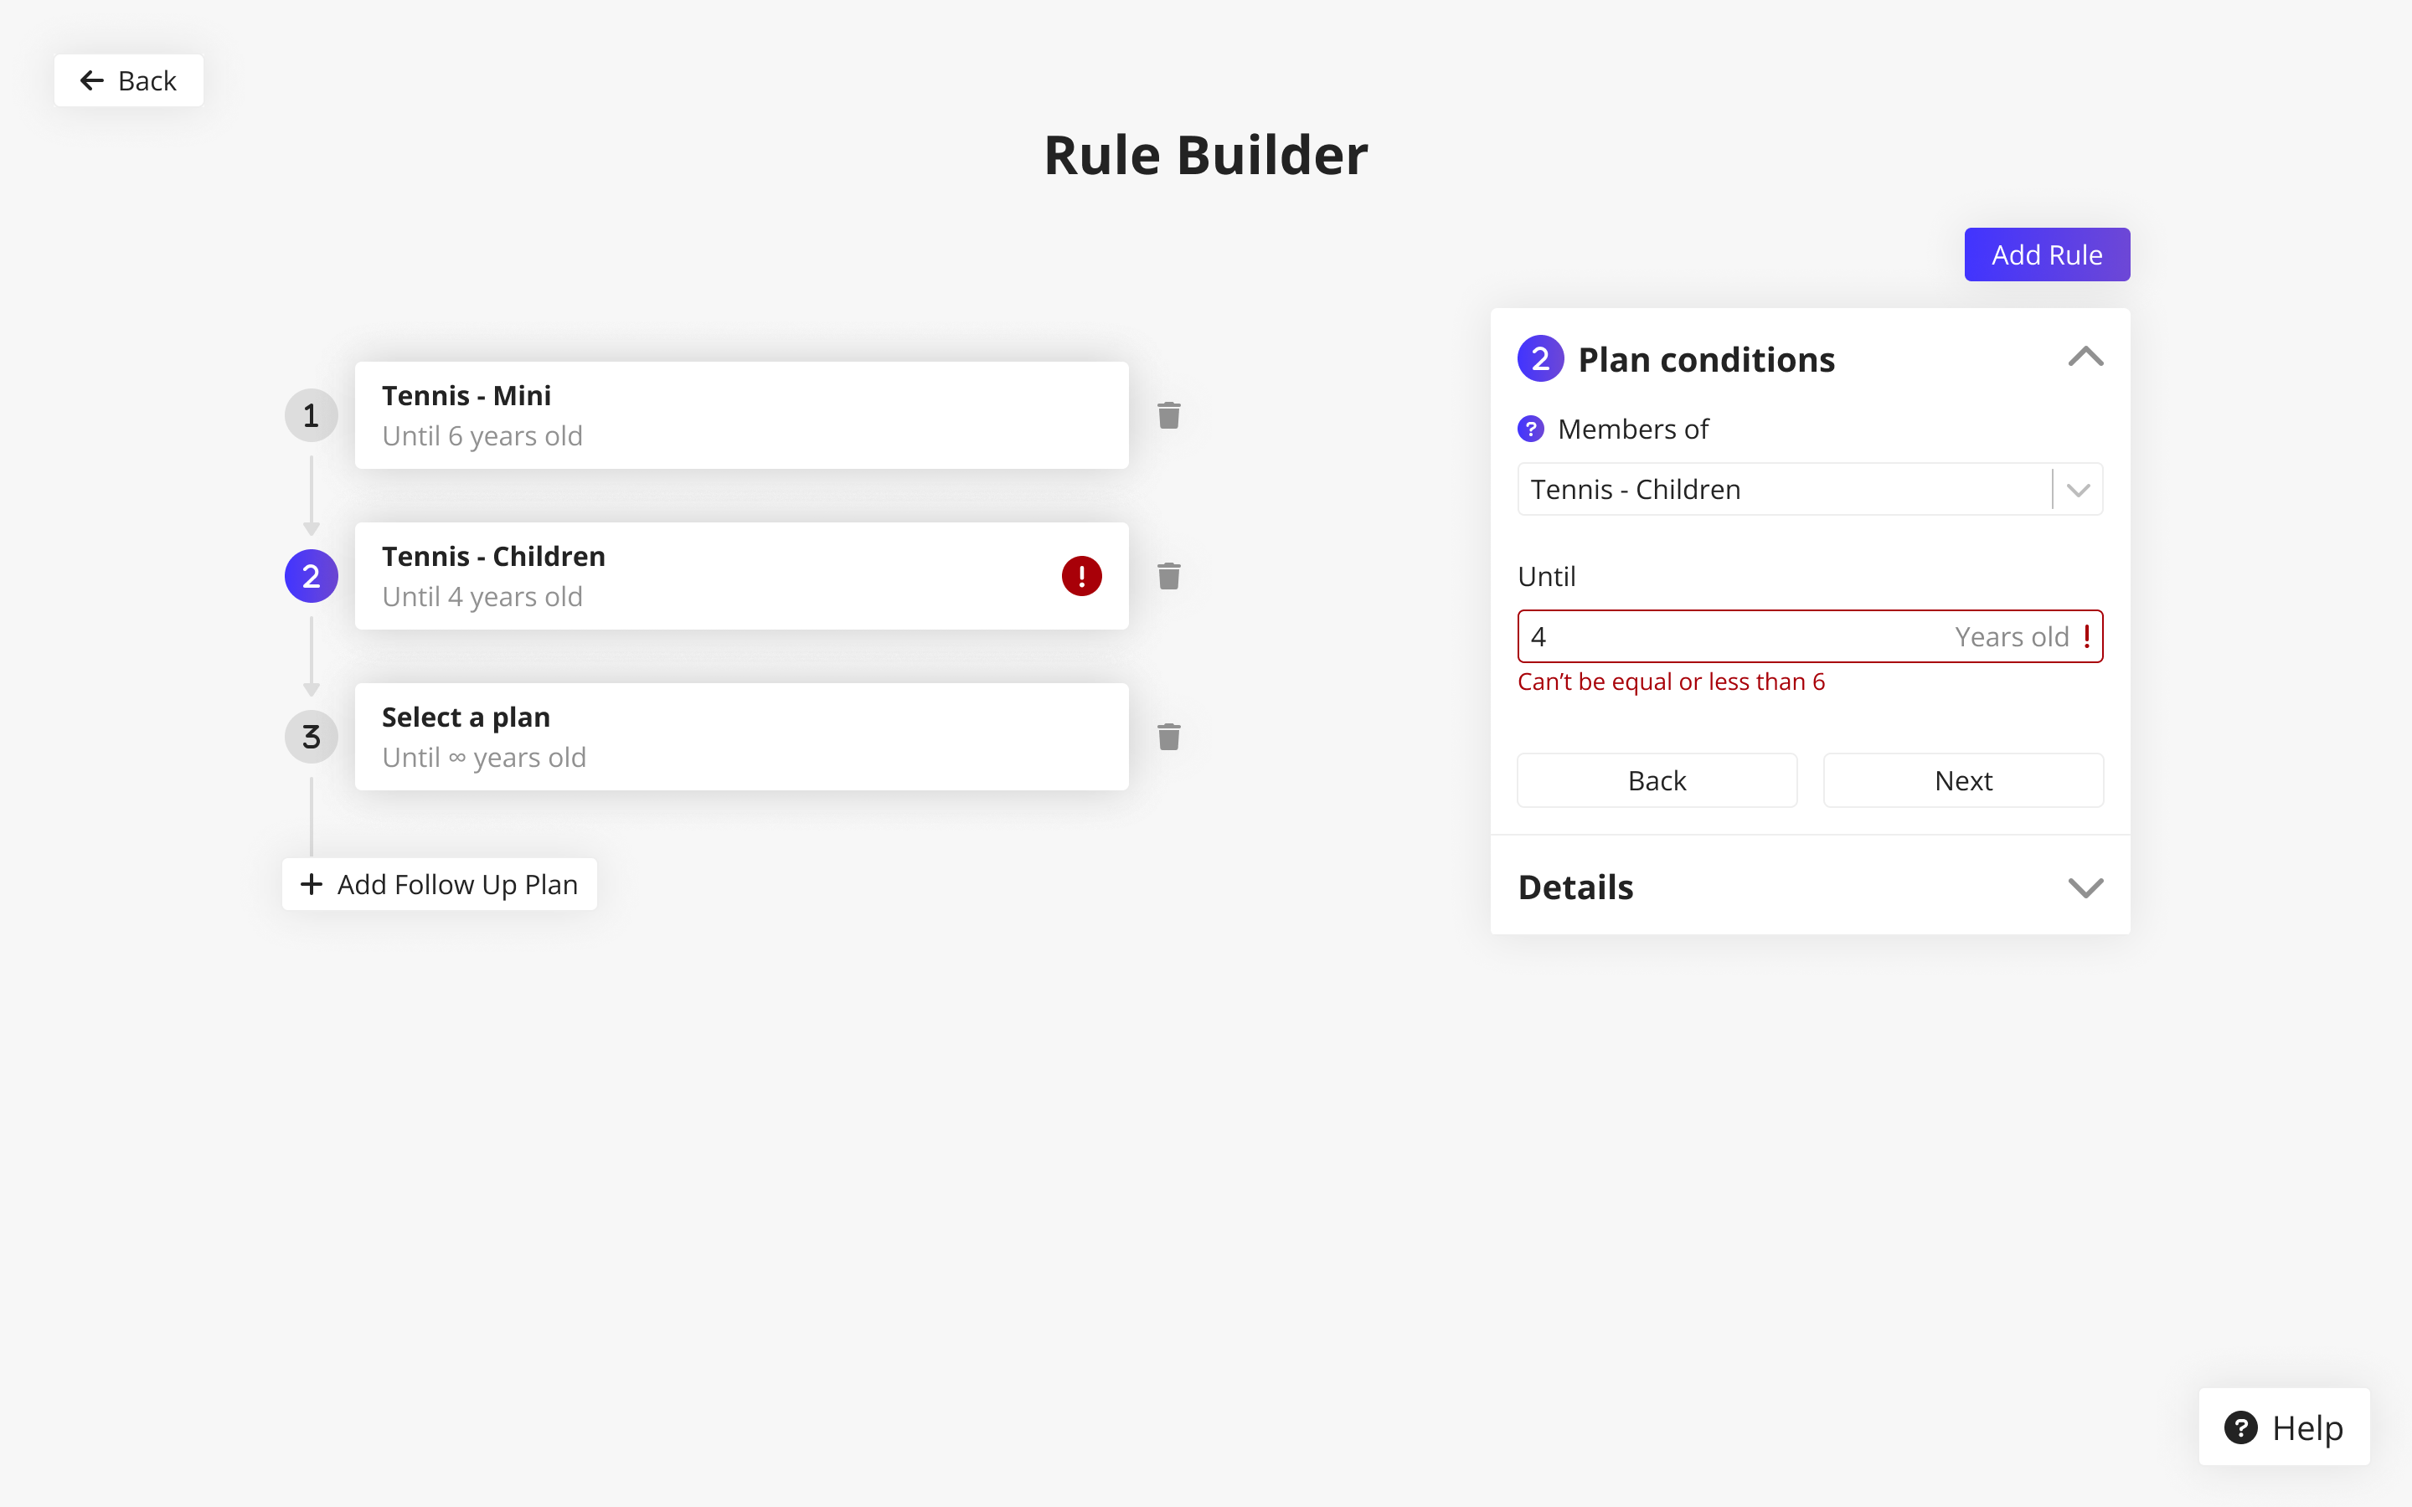
Task: Select the Tennis - Mini plan card
Action: 741,415
